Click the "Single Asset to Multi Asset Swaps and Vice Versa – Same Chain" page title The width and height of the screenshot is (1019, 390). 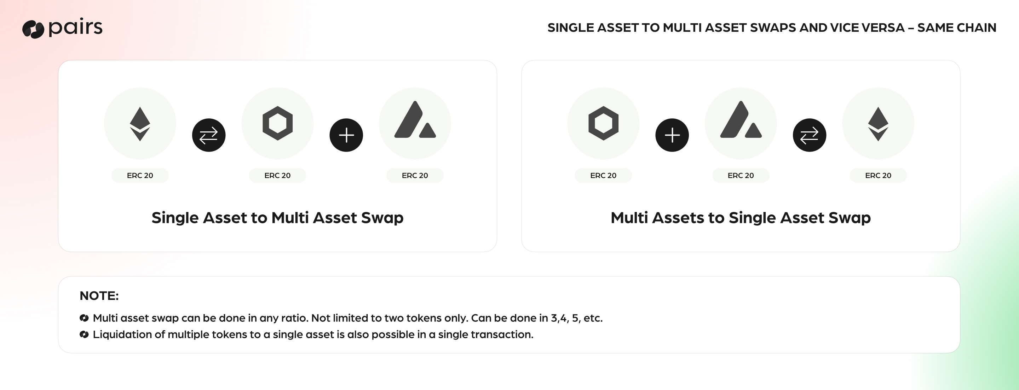(772, 28)
